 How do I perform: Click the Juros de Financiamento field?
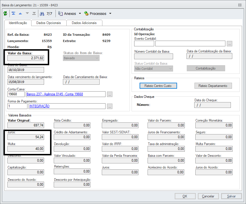pyautogui.click(x=166, y=137)
